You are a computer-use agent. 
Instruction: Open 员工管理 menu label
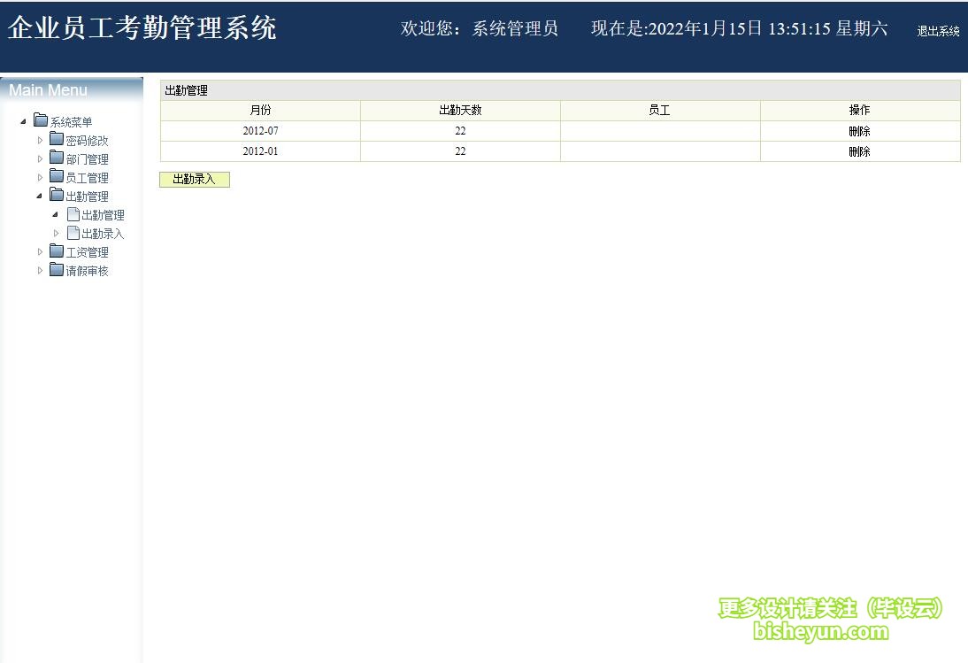[x=87, y=178]
